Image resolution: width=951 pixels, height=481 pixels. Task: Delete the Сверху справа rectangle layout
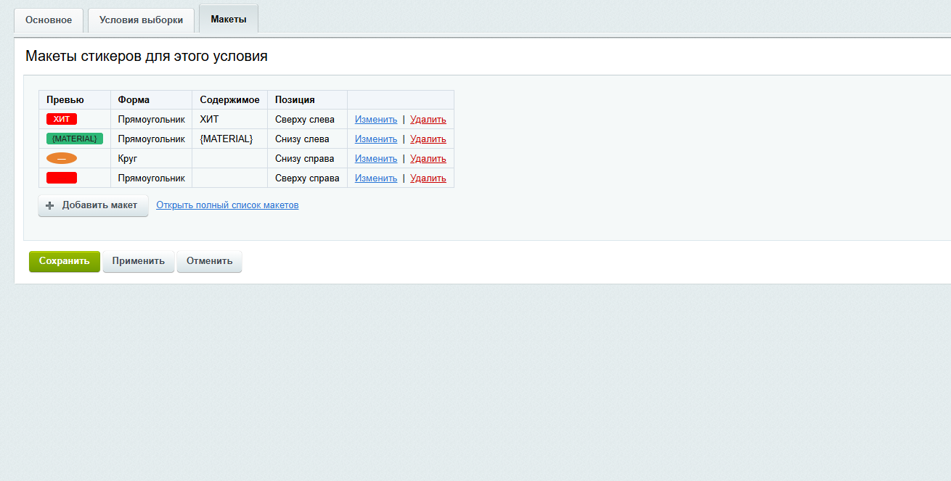point(428,178)
